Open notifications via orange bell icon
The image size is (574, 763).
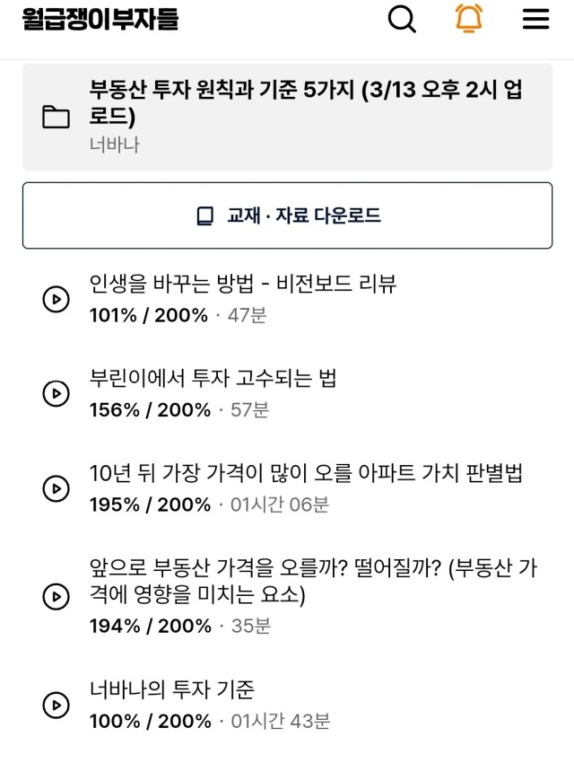pyautogui.click(x=468, y=19)
